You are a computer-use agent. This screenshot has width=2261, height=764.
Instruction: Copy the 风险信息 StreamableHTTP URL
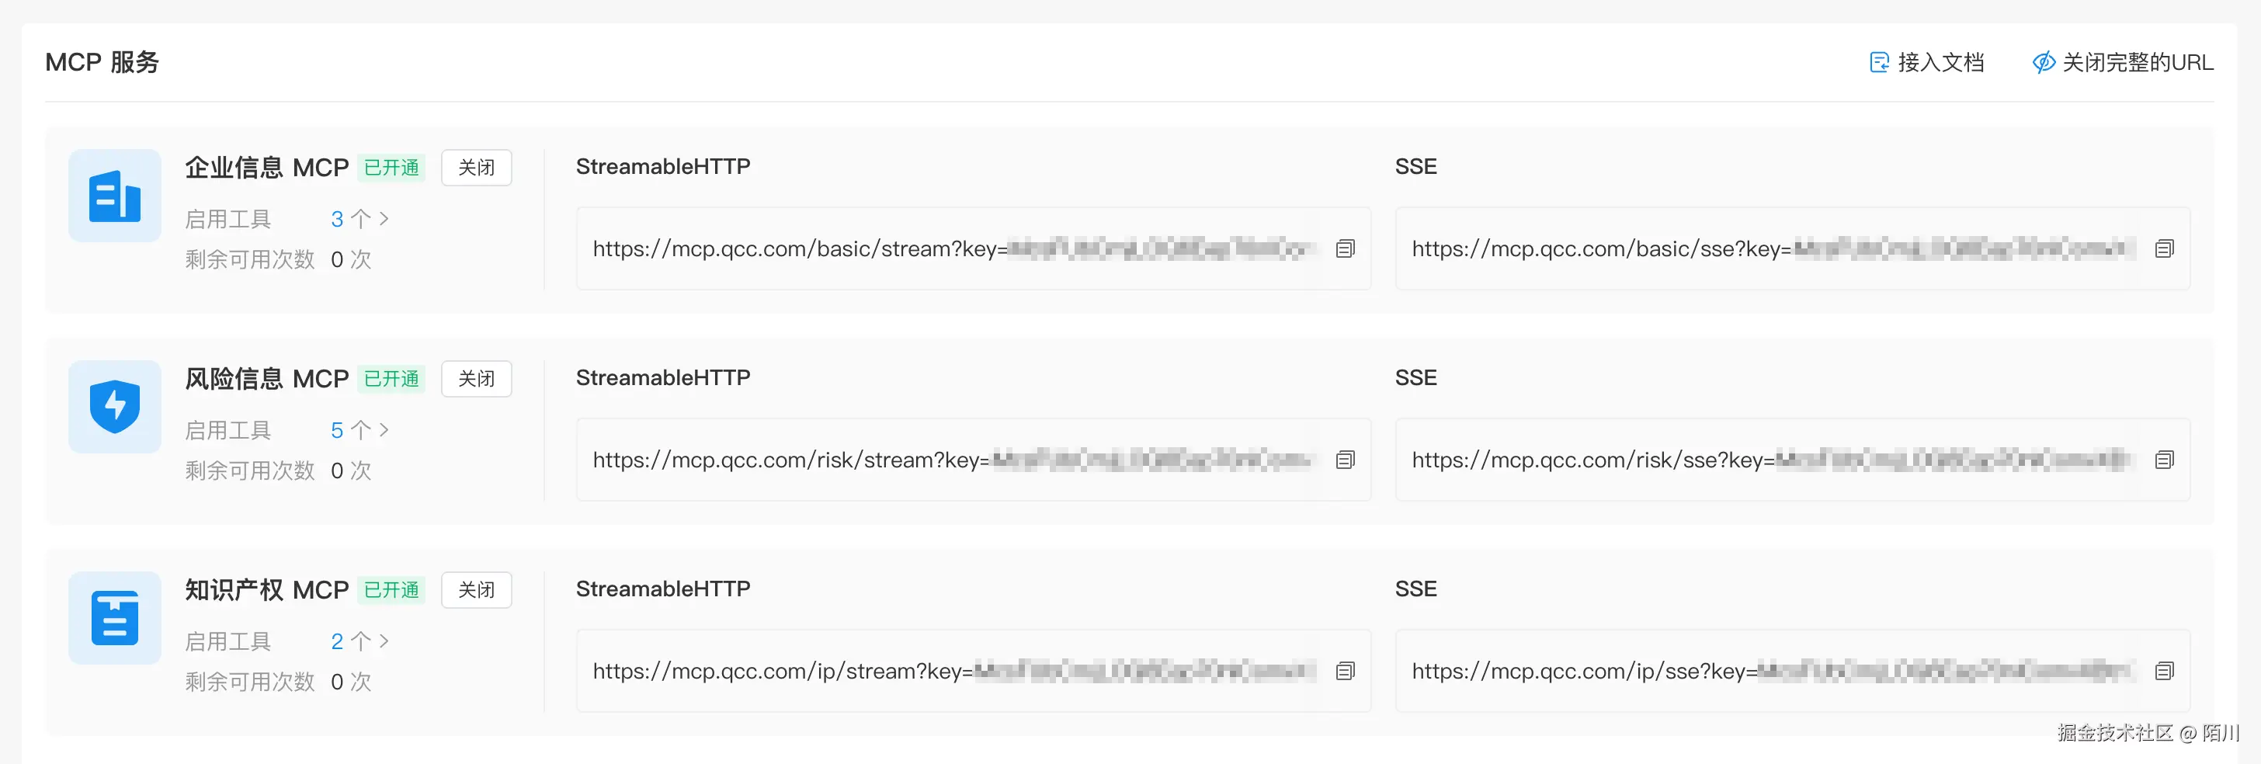[1345, 460]
